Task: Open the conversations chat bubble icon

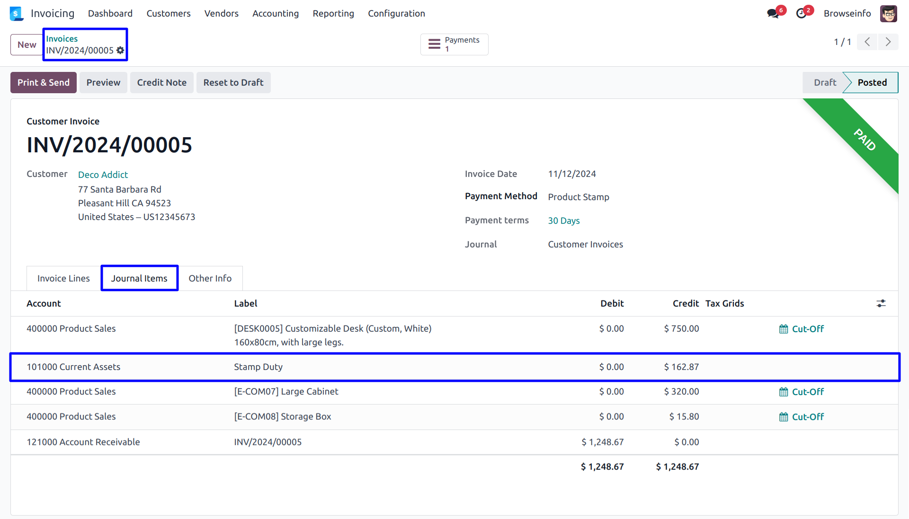Action: (773, 14)
